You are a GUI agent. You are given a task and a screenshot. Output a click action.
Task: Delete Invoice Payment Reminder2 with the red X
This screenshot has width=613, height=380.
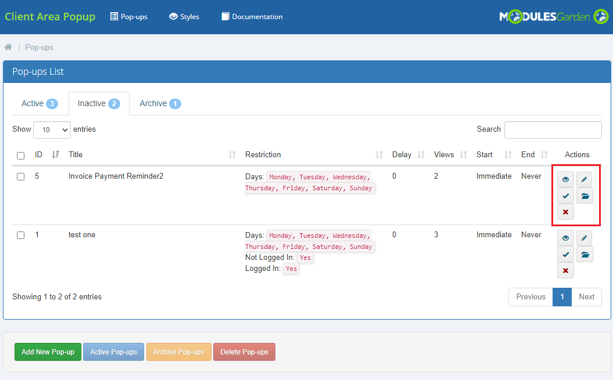565,212
